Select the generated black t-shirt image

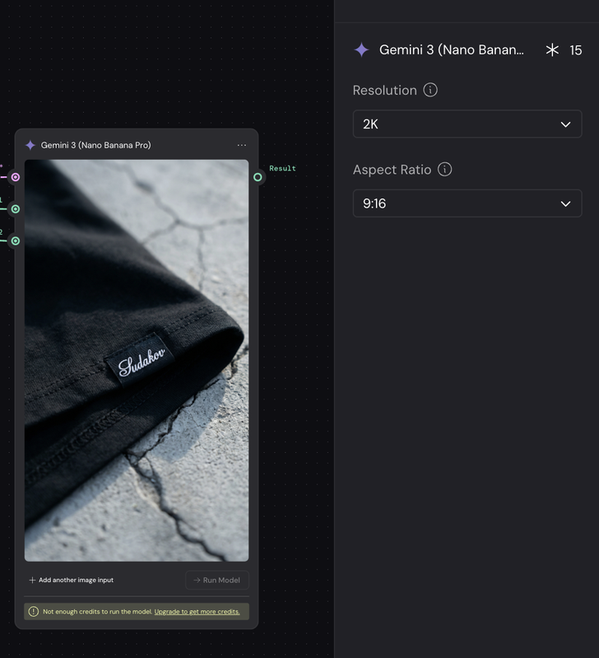(x=137, y=360)
